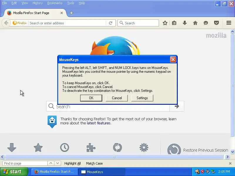Select the Mozilla Firefox Start Page tab
Screen dimensions: 235x176
point(35,13)
